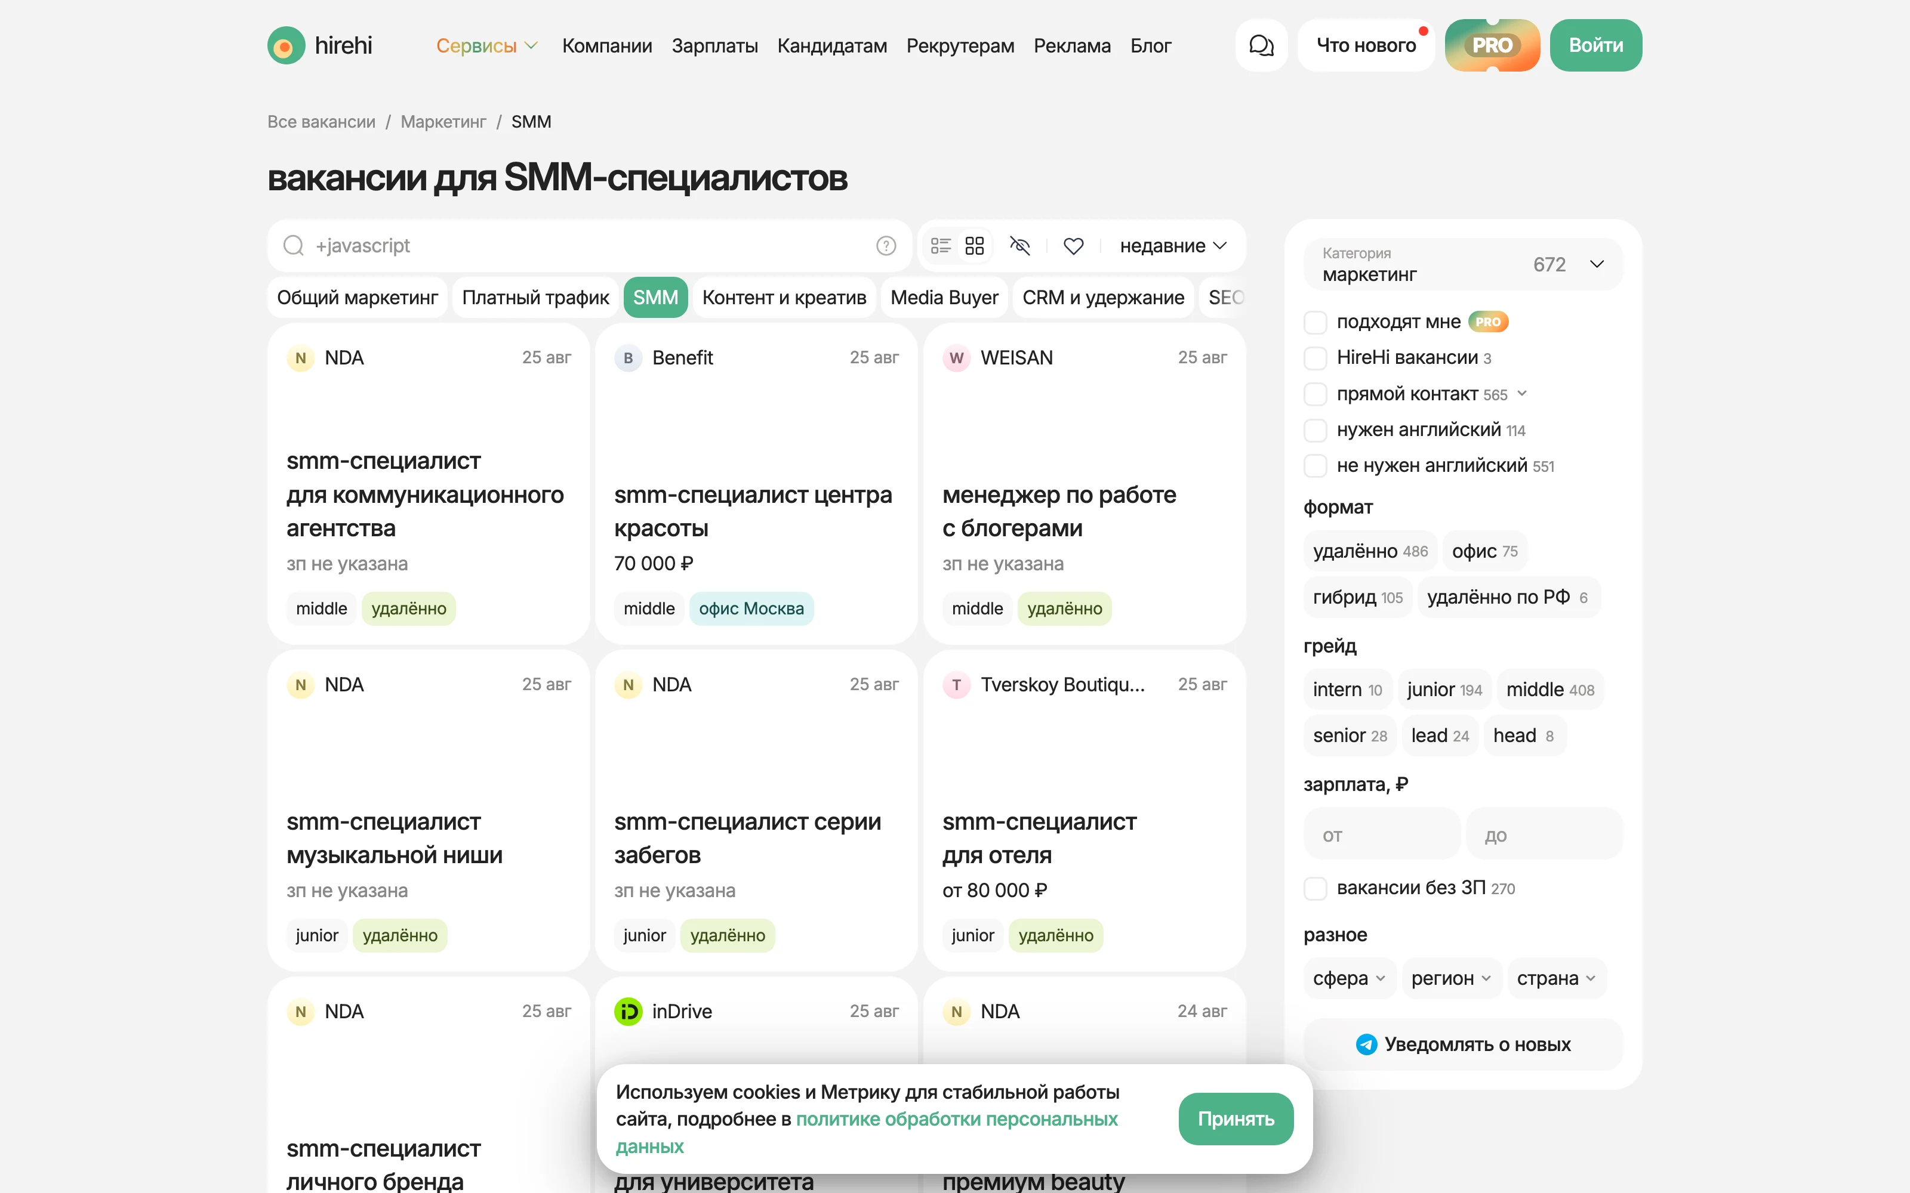Click Уведомлять о новых button
The width and height of the screenshot is (1910, 1193).
tap(1462, 1044)
